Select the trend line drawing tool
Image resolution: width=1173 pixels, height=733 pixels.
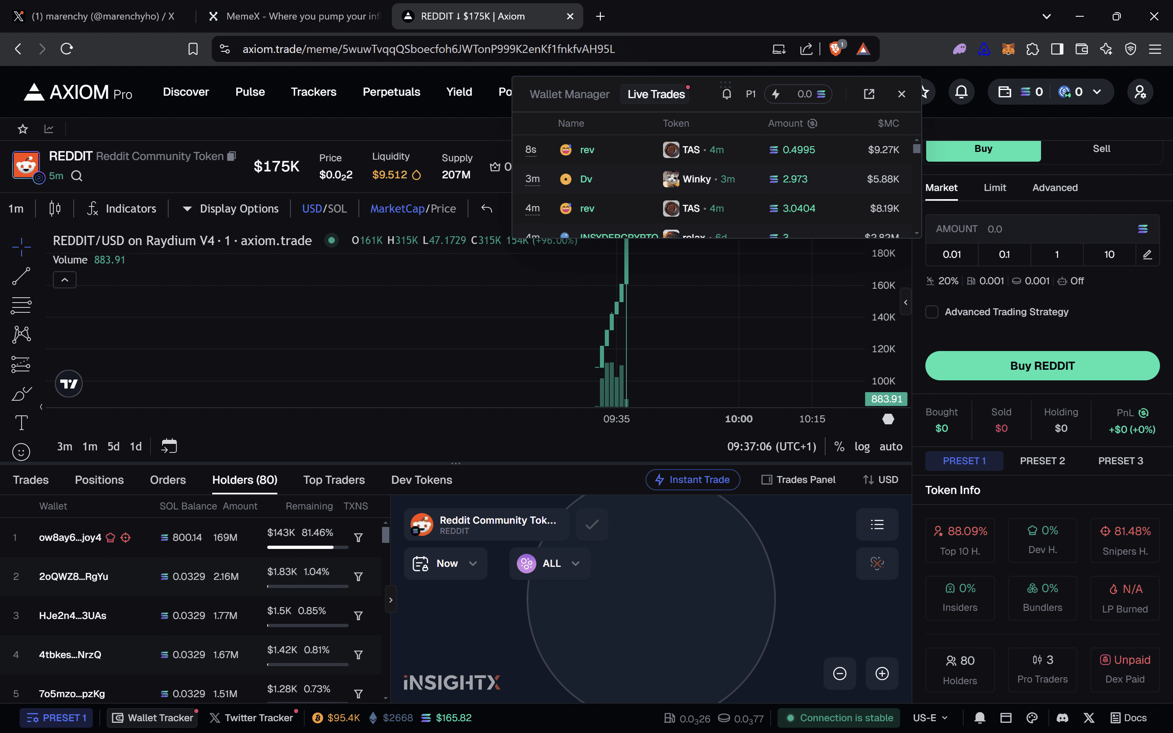(x=21, y=277)
